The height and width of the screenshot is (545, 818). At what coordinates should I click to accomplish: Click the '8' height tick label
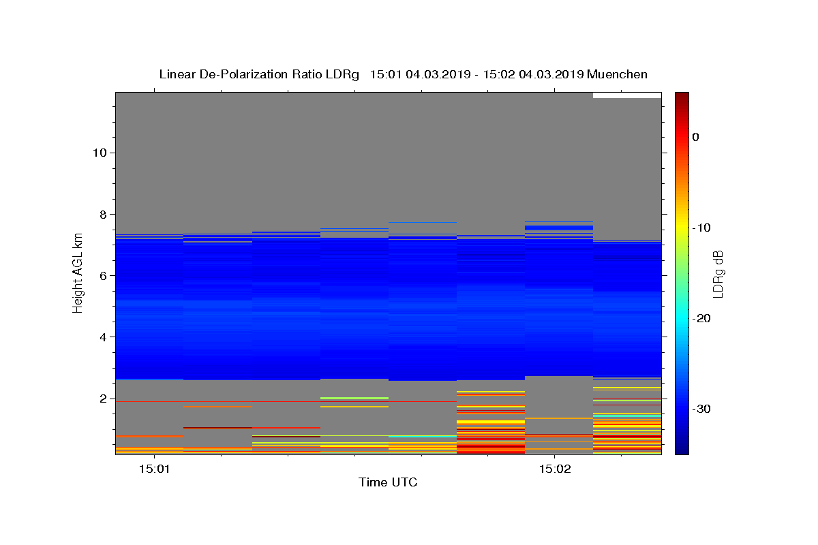(102, 214)
